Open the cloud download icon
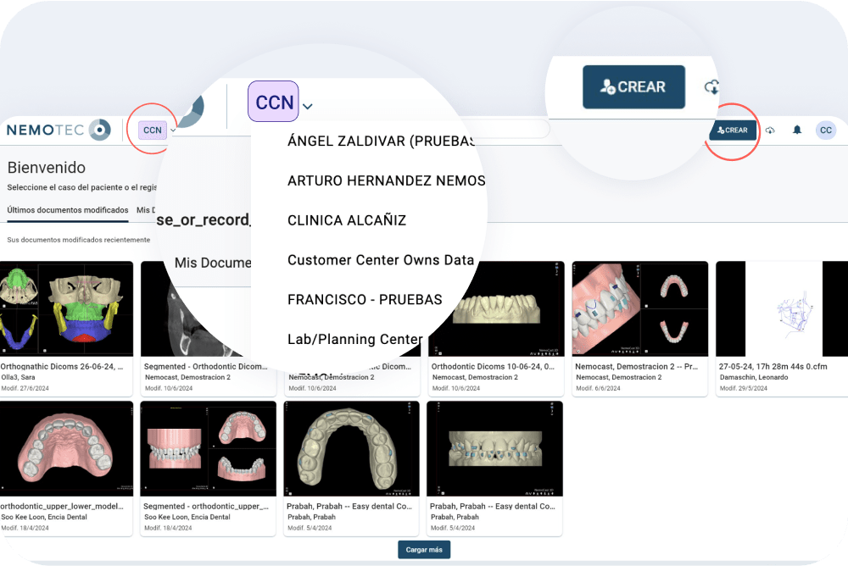The height and width of the screenshot is (566, 848). point(770,130)
